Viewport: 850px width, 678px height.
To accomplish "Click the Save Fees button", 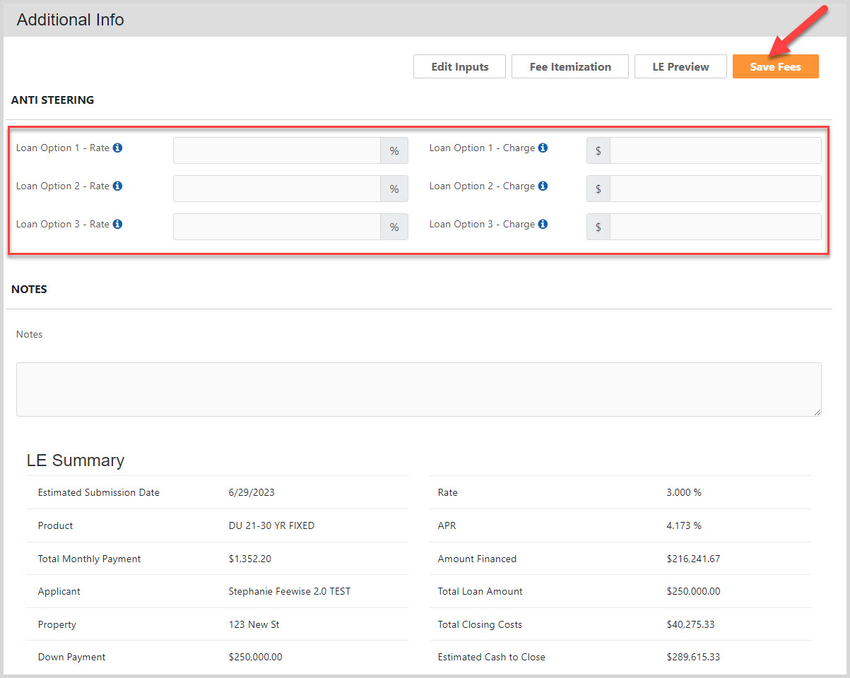I will [775, 66].
